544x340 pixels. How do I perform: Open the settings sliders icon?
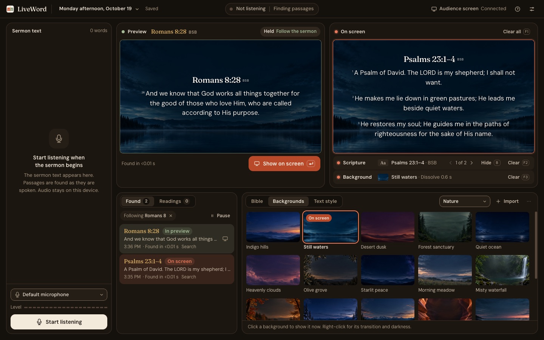tap(532, 9)
